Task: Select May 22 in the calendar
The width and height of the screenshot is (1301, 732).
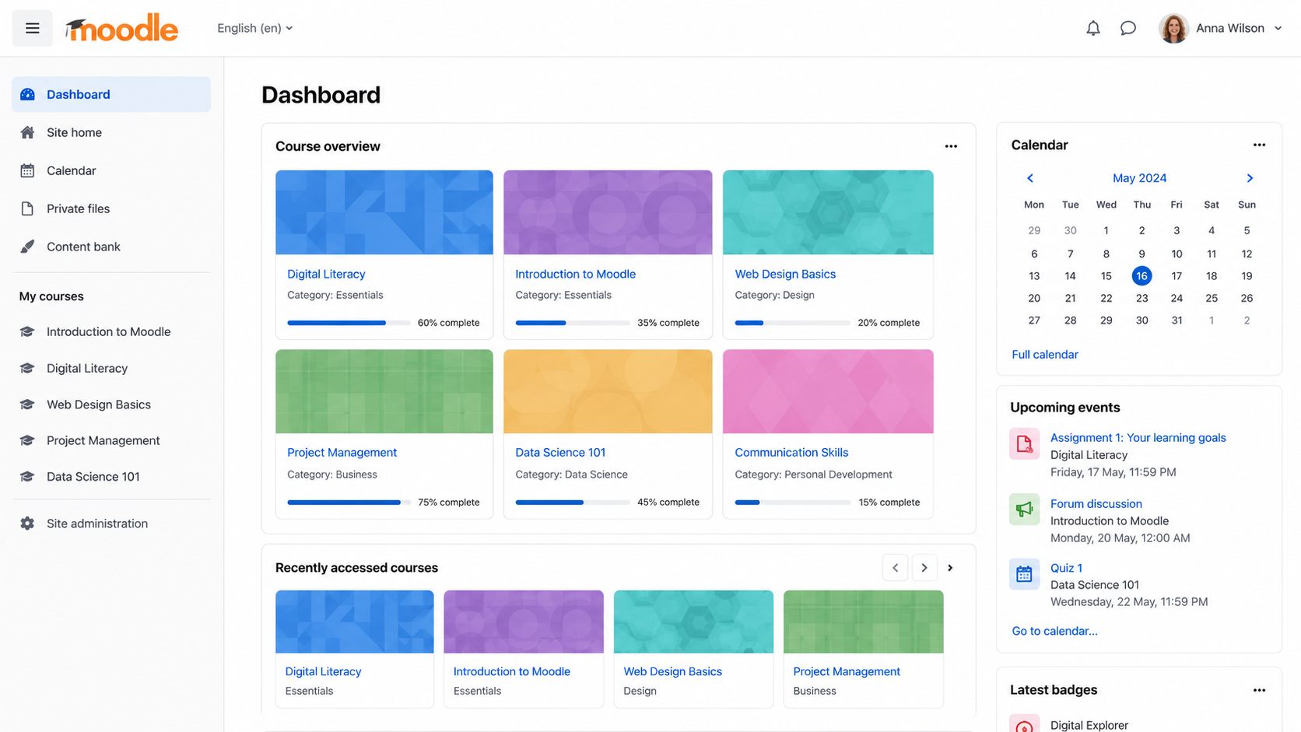Action: 1106,298
